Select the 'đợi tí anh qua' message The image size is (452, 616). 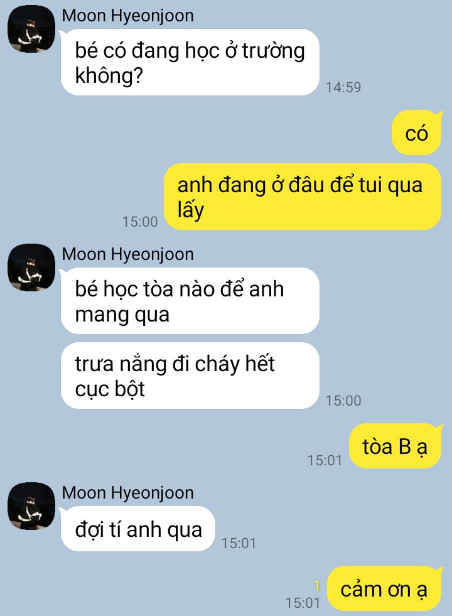(x=138, y=529)
